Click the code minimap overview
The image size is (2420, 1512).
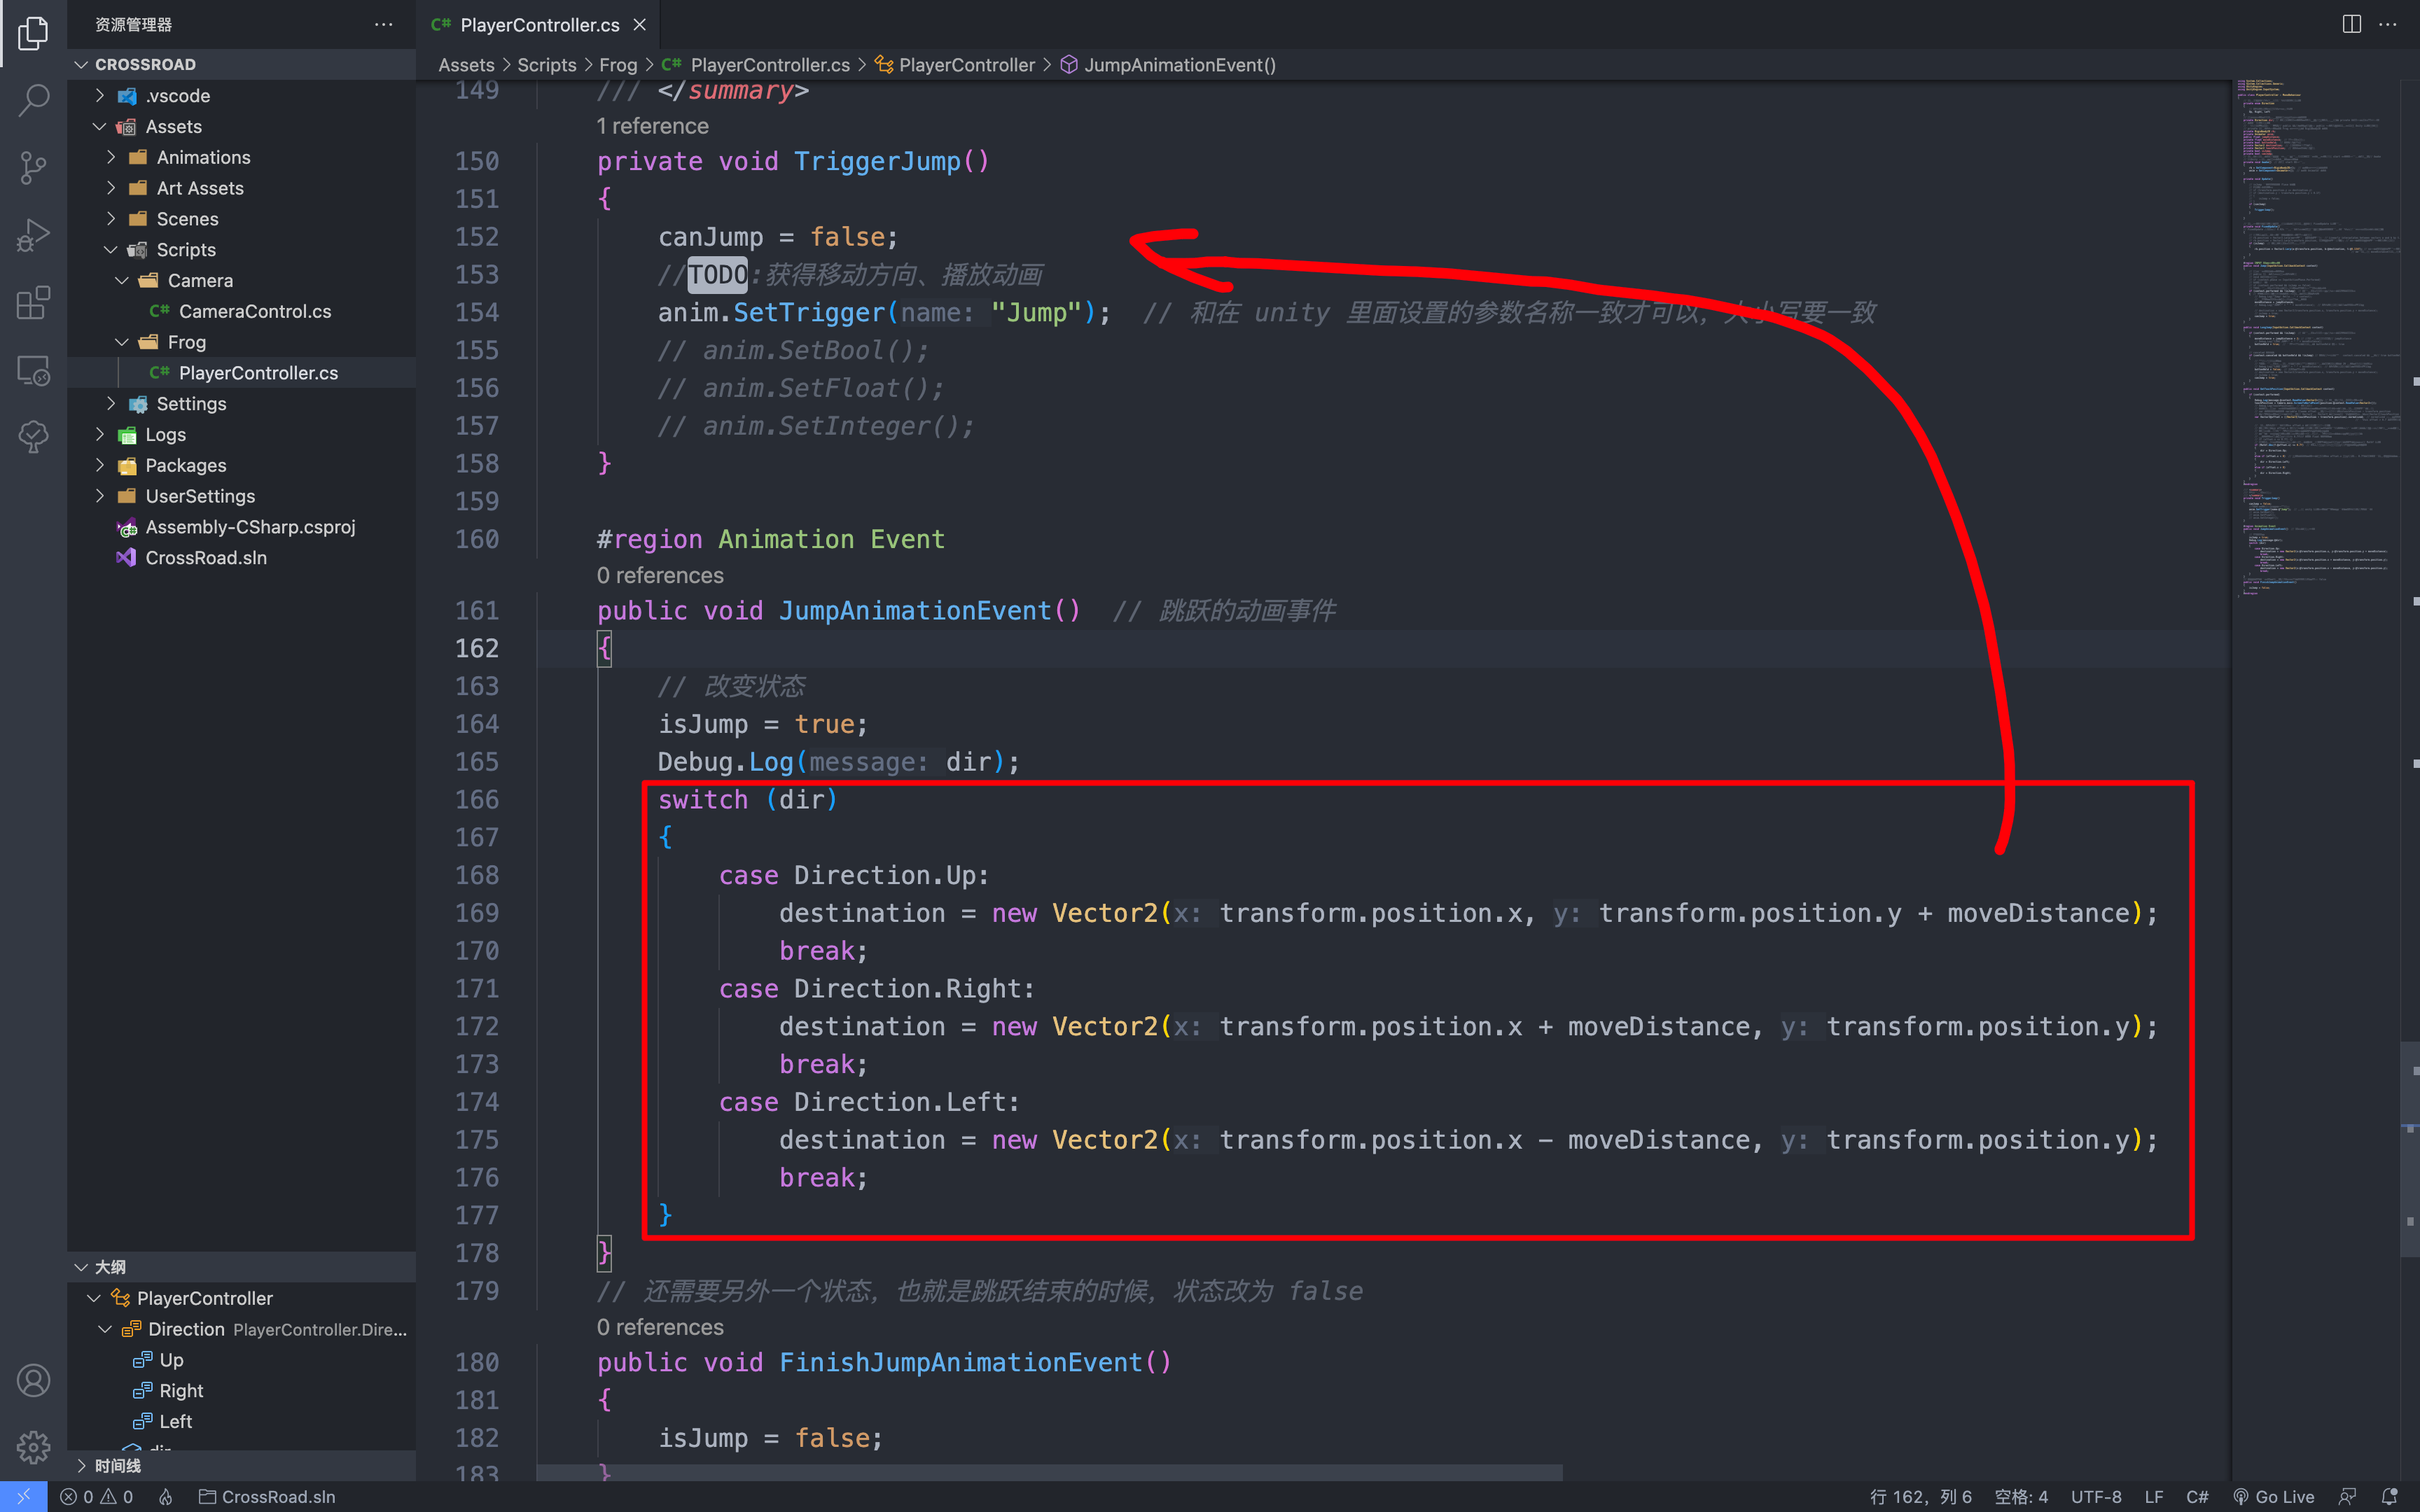2316,340
